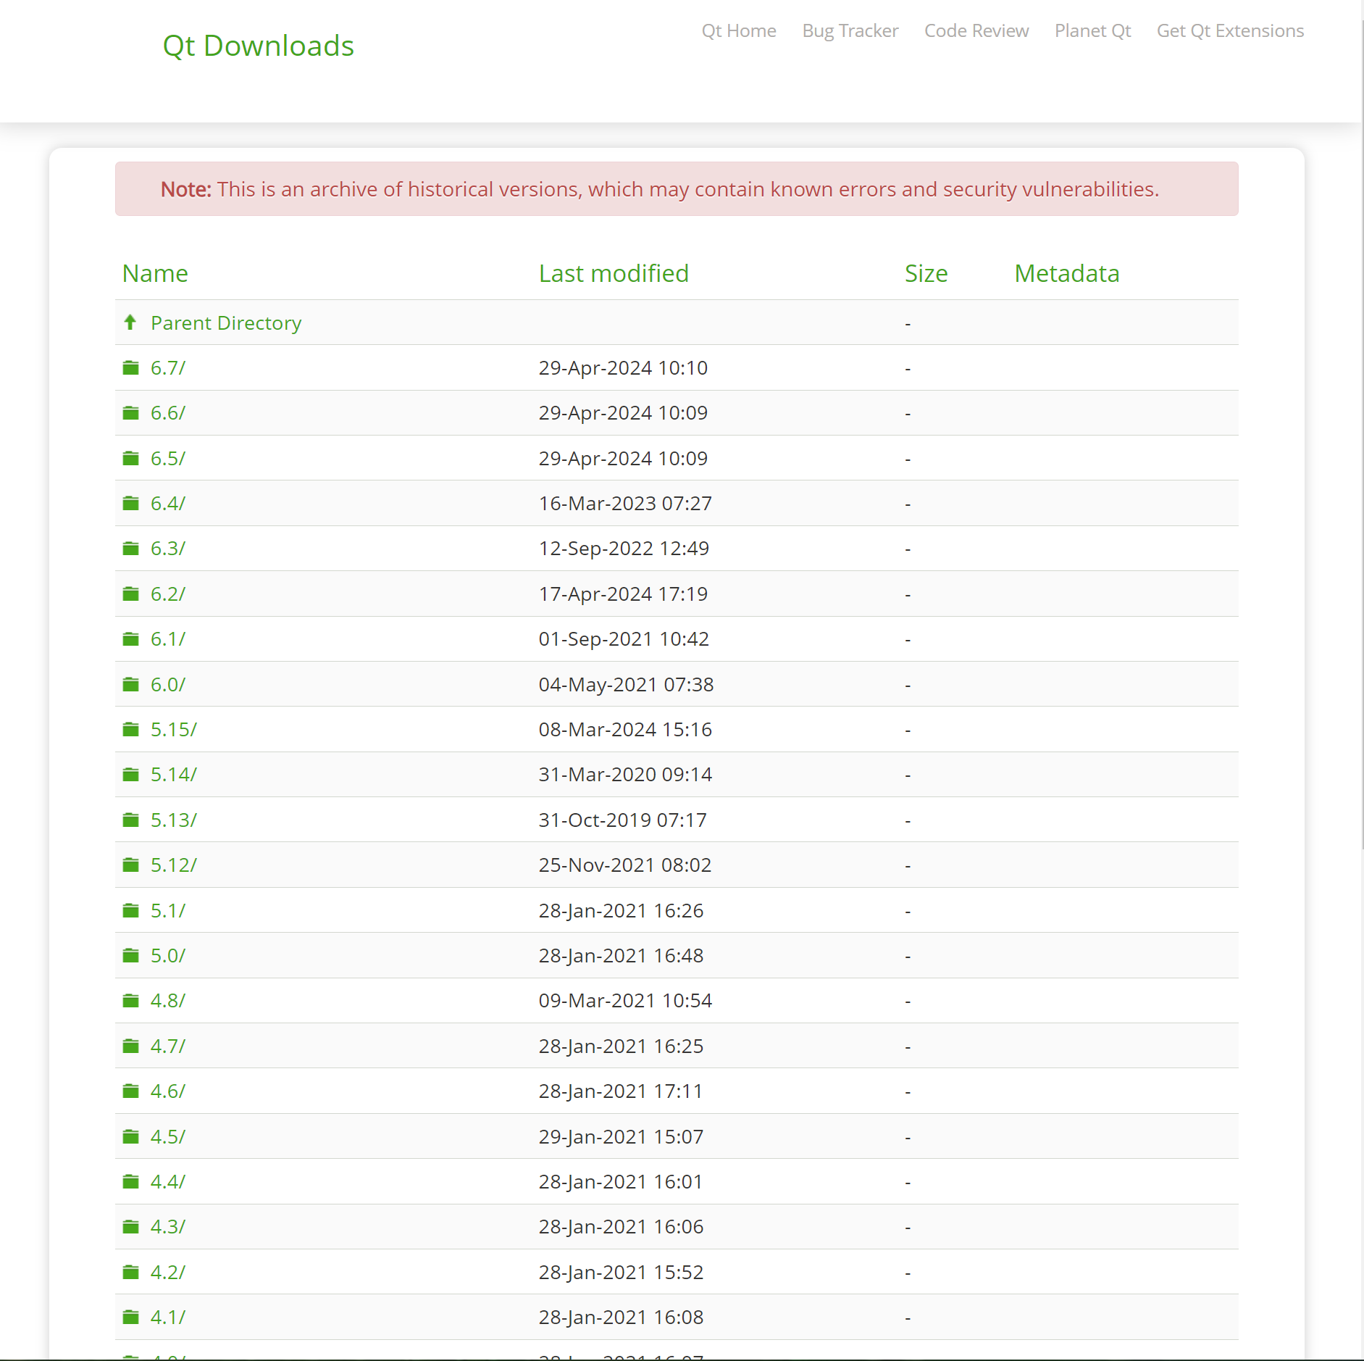This screenshot has width=1364, height=1361.
Task: Click the folder icon for 4.5/
Action: [130, 1137]
